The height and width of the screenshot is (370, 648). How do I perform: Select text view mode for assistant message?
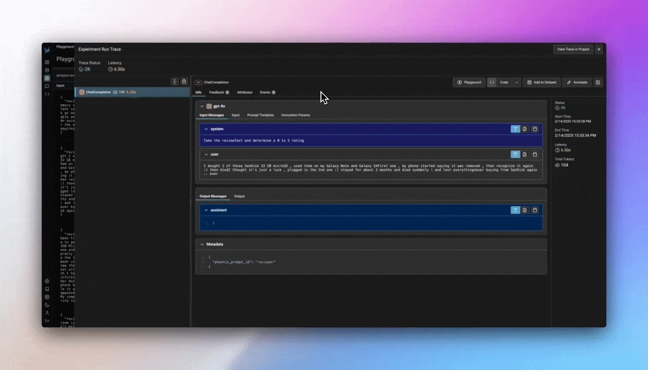coord(515,210)
